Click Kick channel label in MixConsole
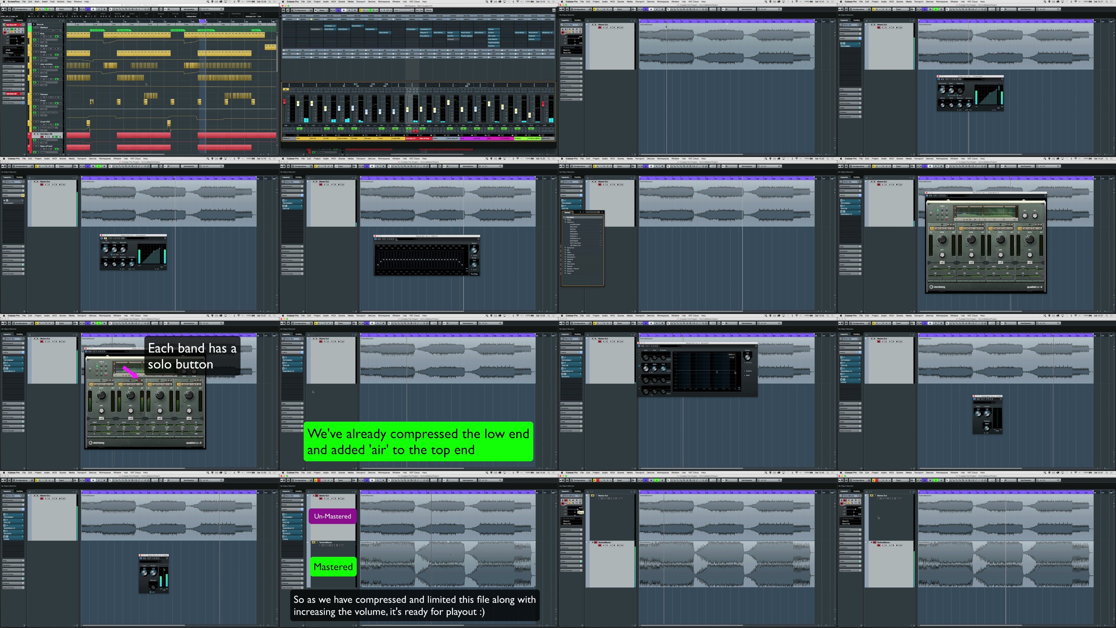This screenshot has width=1116, height=628. 303,139
